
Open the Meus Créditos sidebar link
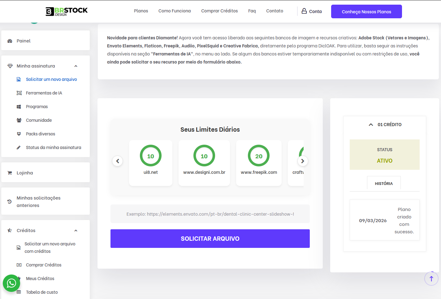[x=40, y=279]
